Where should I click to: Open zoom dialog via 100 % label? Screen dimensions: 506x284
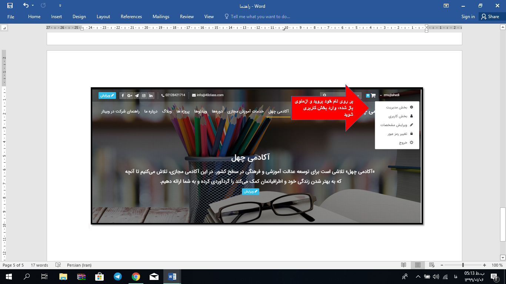tap(497, 265)
